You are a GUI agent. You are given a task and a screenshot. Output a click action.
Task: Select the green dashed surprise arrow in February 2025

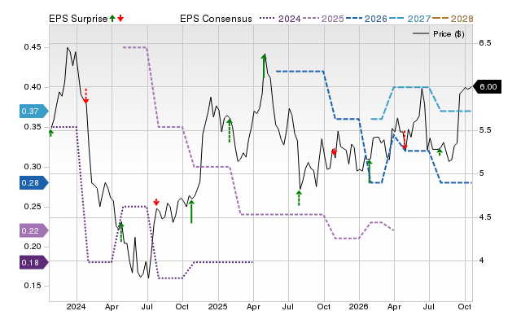click(x=230, y=130)
